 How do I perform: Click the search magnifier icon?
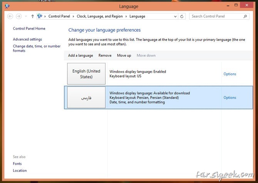coord(245,16)
